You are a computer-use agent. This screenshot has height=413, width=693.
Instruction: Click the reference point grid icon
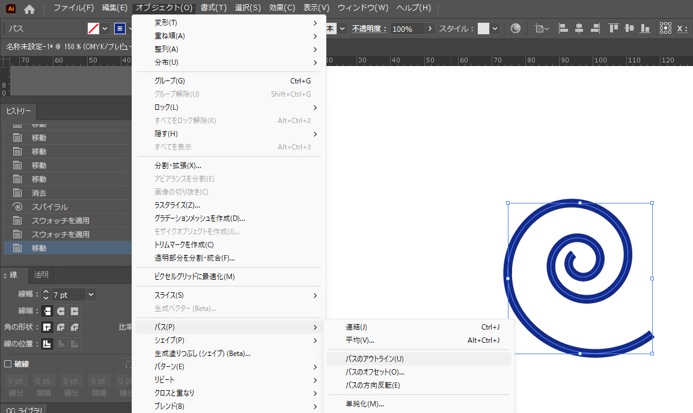pos(665,28)
